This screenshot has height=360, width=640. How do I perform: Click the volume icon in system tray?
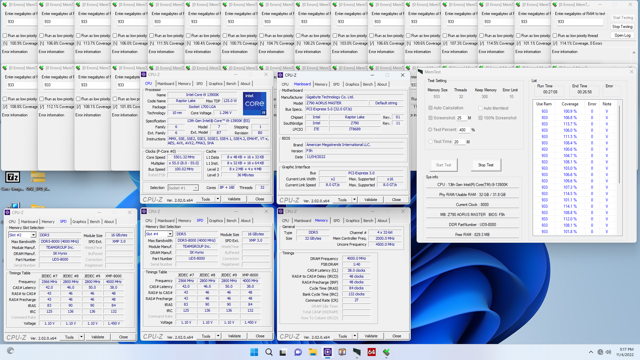click(x=608, y=352)
